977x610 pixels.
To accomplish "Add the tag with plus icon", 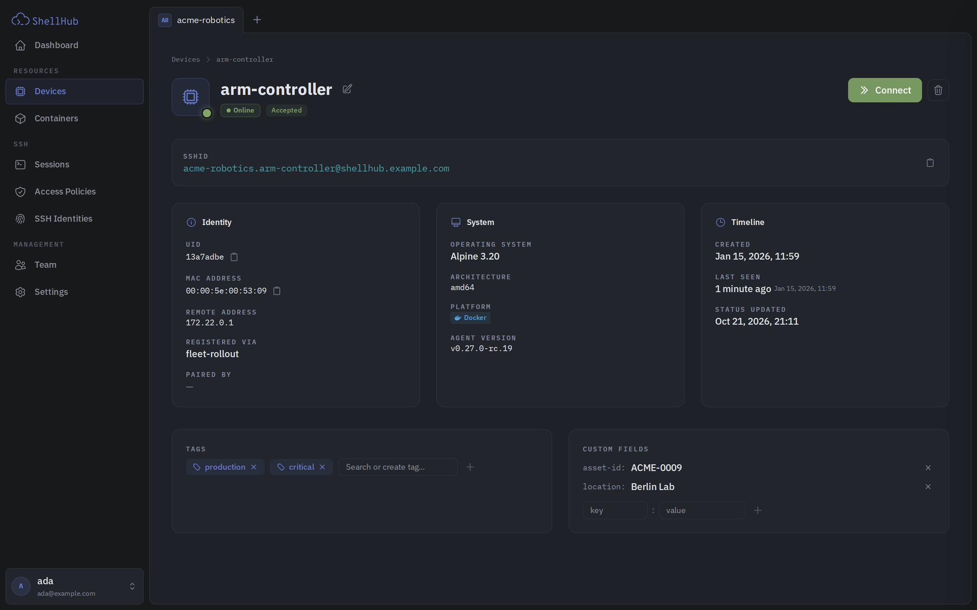I will click(x=470, y=467).
